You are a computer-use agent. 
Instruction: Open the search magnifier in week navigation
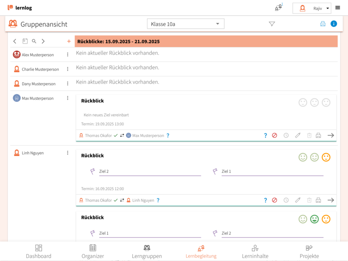34,41
